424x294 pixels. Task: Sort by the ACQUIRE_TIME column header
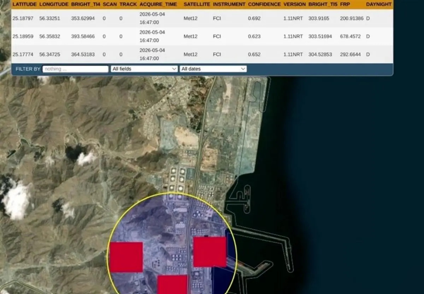(x=158, y=4)
